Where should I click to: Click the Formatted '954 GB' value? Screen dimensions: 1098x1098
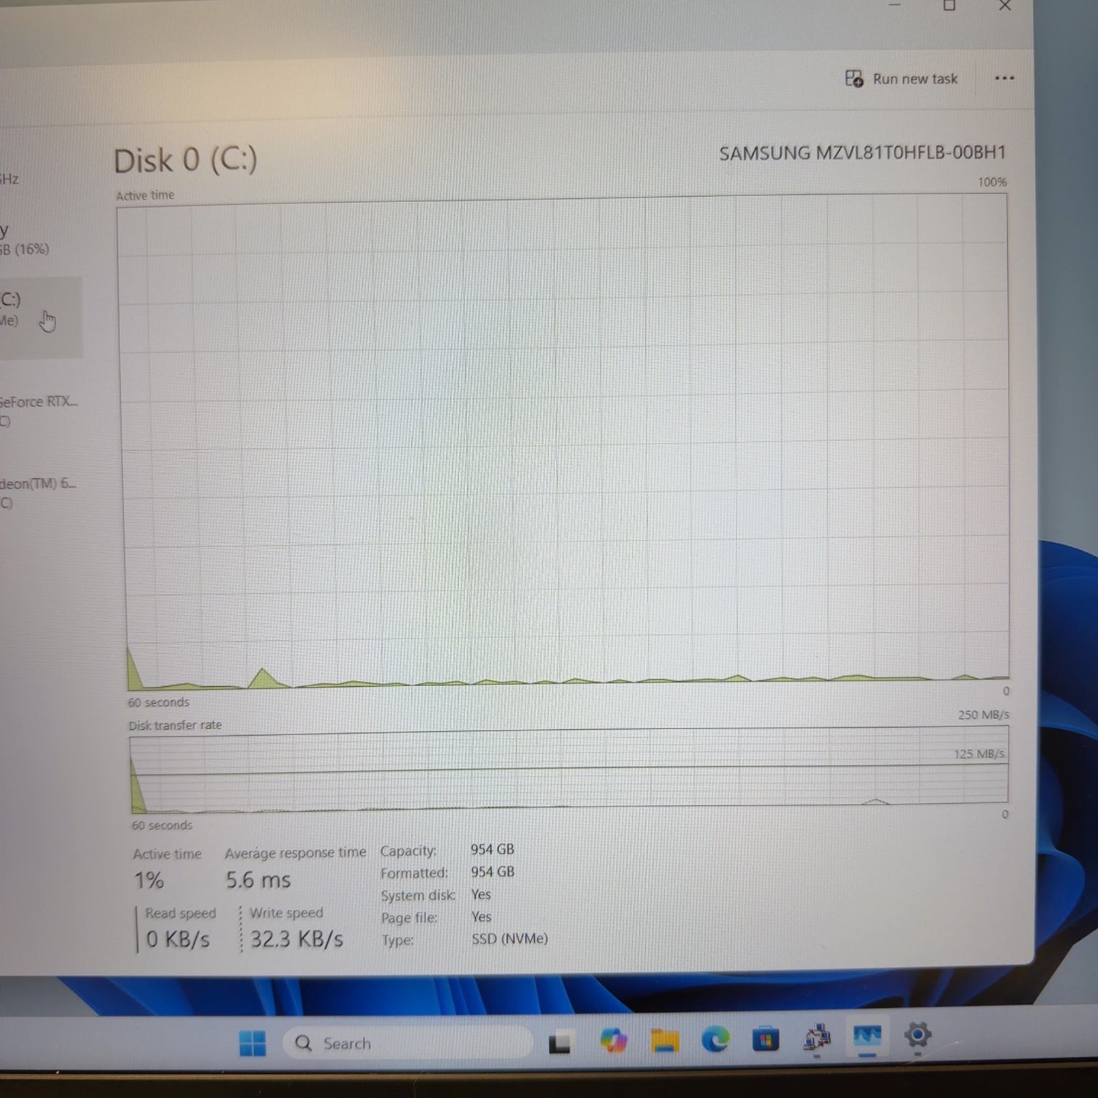(492, 872)
